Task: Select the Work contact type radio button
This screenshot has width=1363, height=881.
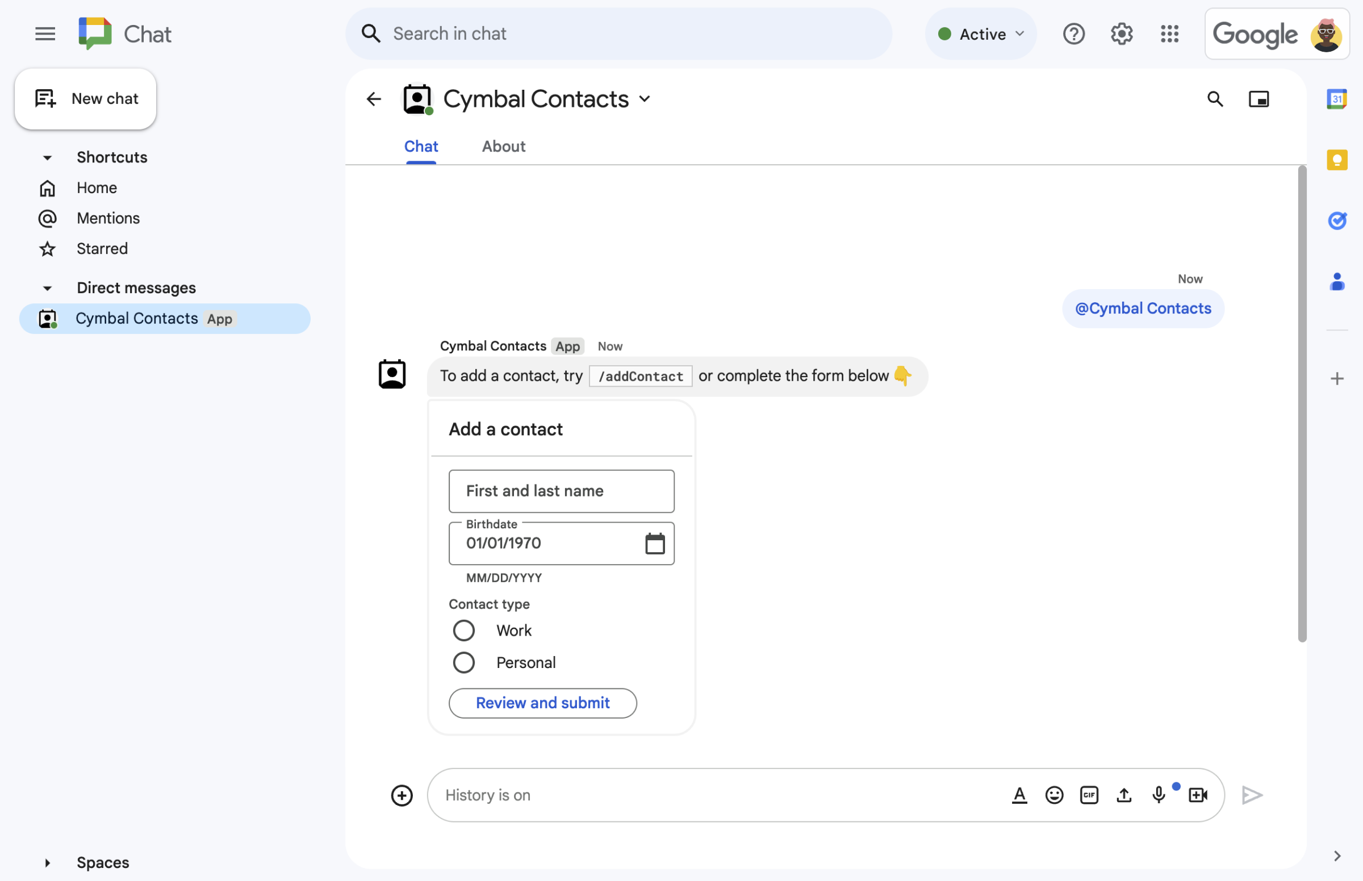Action: pos(462,630)
